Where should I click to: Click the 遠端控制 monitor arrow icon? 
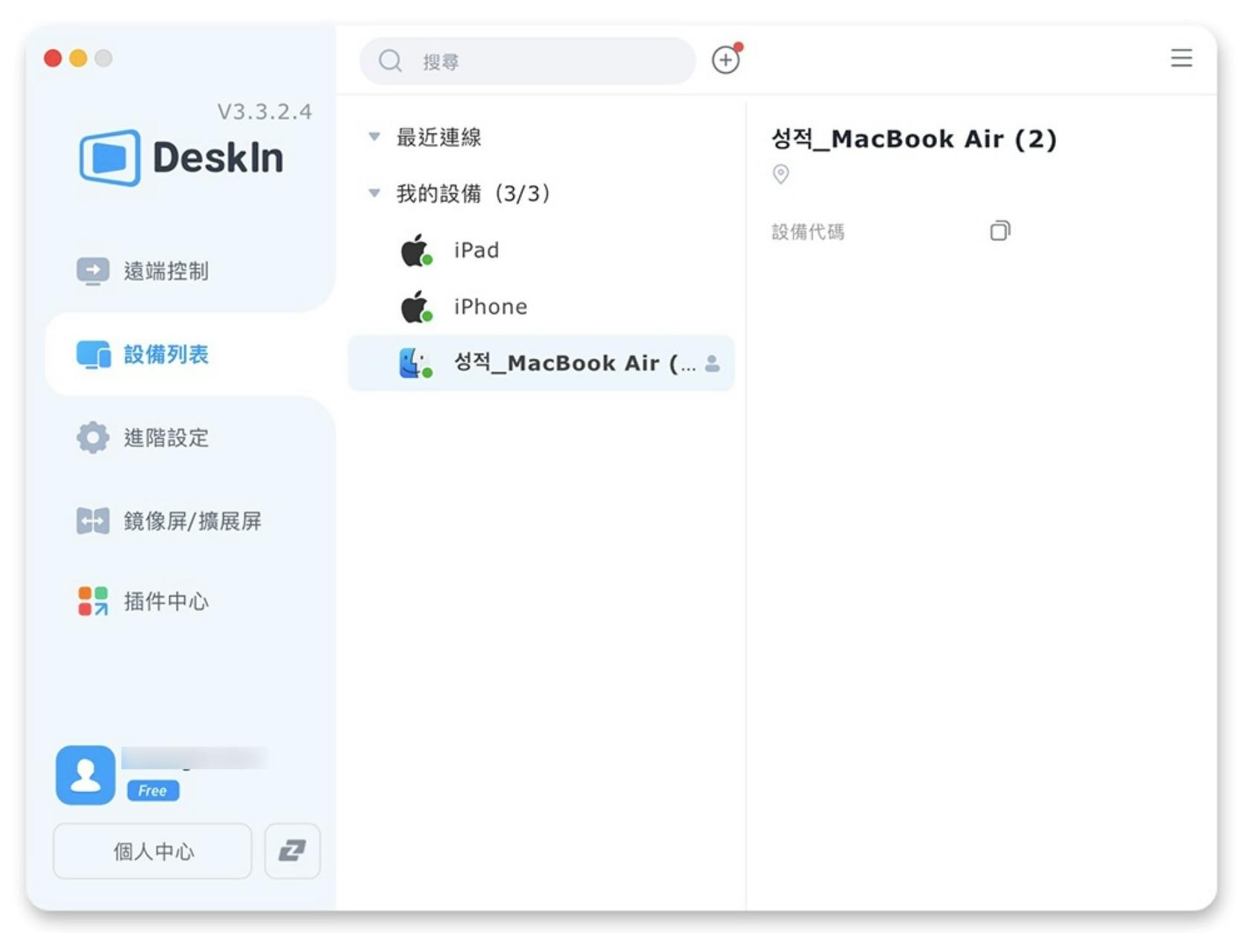click(93, 271)
